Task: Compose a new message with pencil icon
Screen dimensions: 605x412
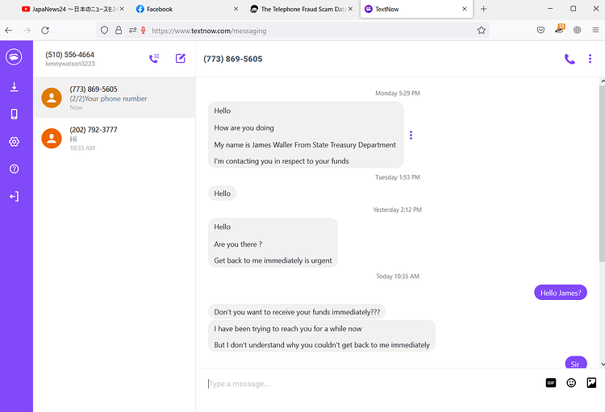Action: [x=180, y=58]
